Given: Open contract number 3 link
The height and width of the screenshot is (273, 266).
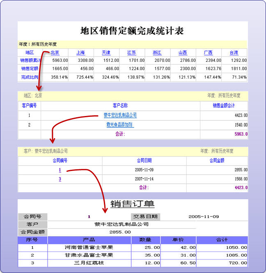Looking at the screenshot, I should [x=60, y=179].
